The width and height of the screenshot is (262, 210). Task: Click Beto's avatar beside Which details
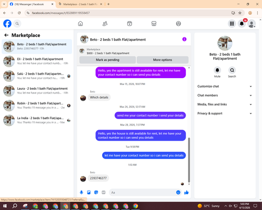pyautogui.click(x=83, y=98)
